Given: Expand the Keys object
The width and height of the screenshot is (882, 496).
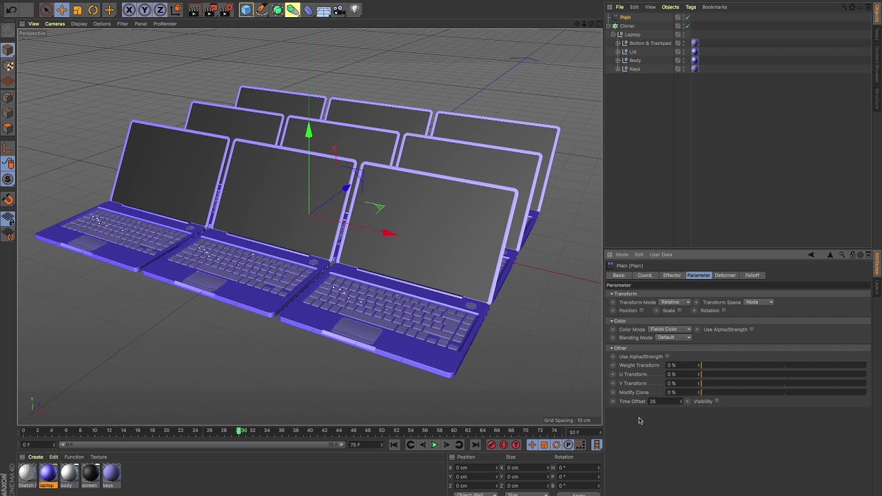Looking at the screenshot, I should pyautogui.click(x=618, y=69).
